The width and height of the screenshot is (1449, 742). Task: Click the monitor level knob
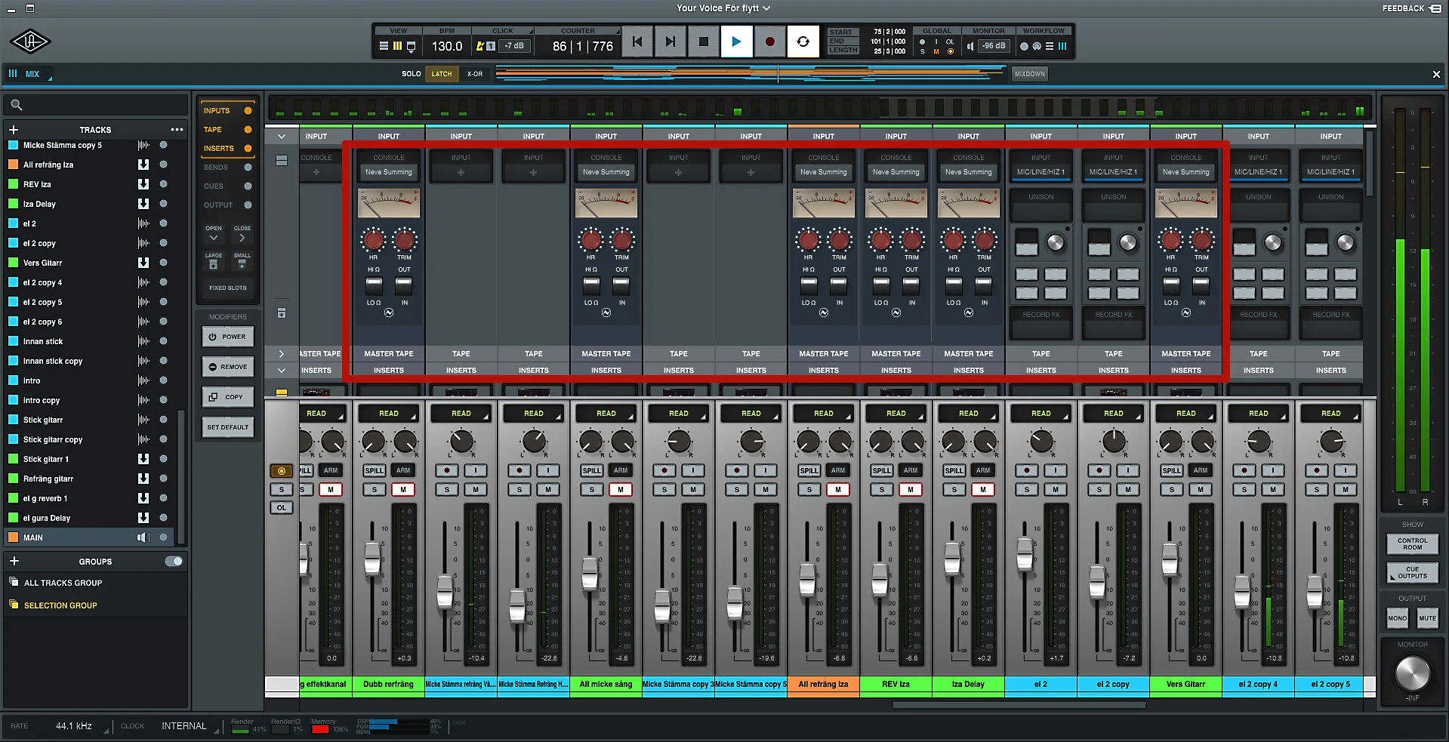pyautogui.click(x=1411, y=673)
